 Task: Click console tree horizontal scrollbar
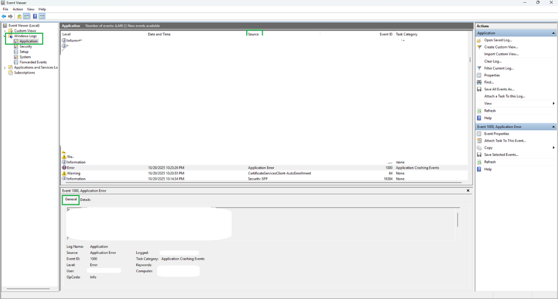tap(28, 289)
